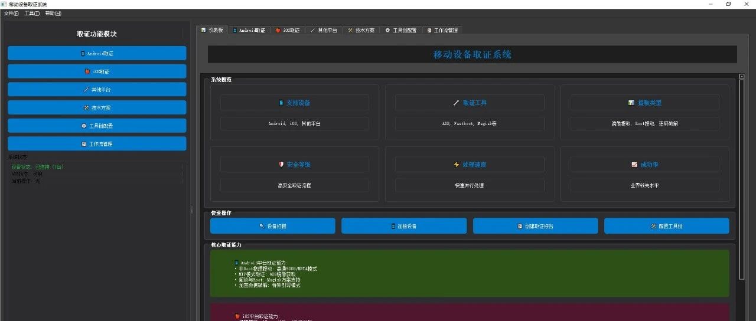Click the 'Android, iOS, 其他平台' value

[x=295, y=124]
